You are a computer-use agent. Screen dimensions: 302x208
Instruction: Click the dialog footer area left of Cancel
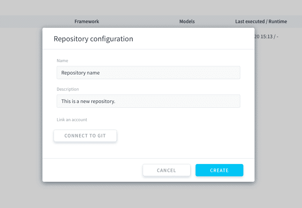tap(93, 170)
